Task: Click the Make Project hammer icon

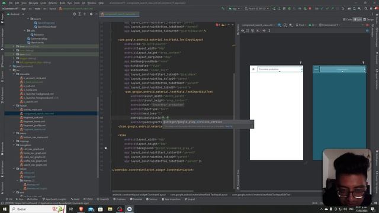Action: tap(223, 8)
